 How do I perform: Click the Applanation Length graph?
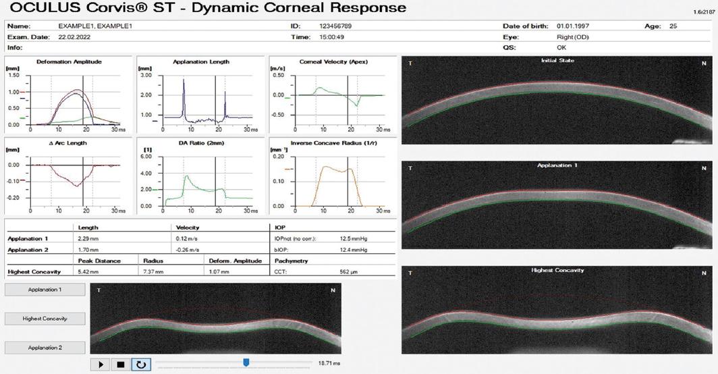[201, 97]
